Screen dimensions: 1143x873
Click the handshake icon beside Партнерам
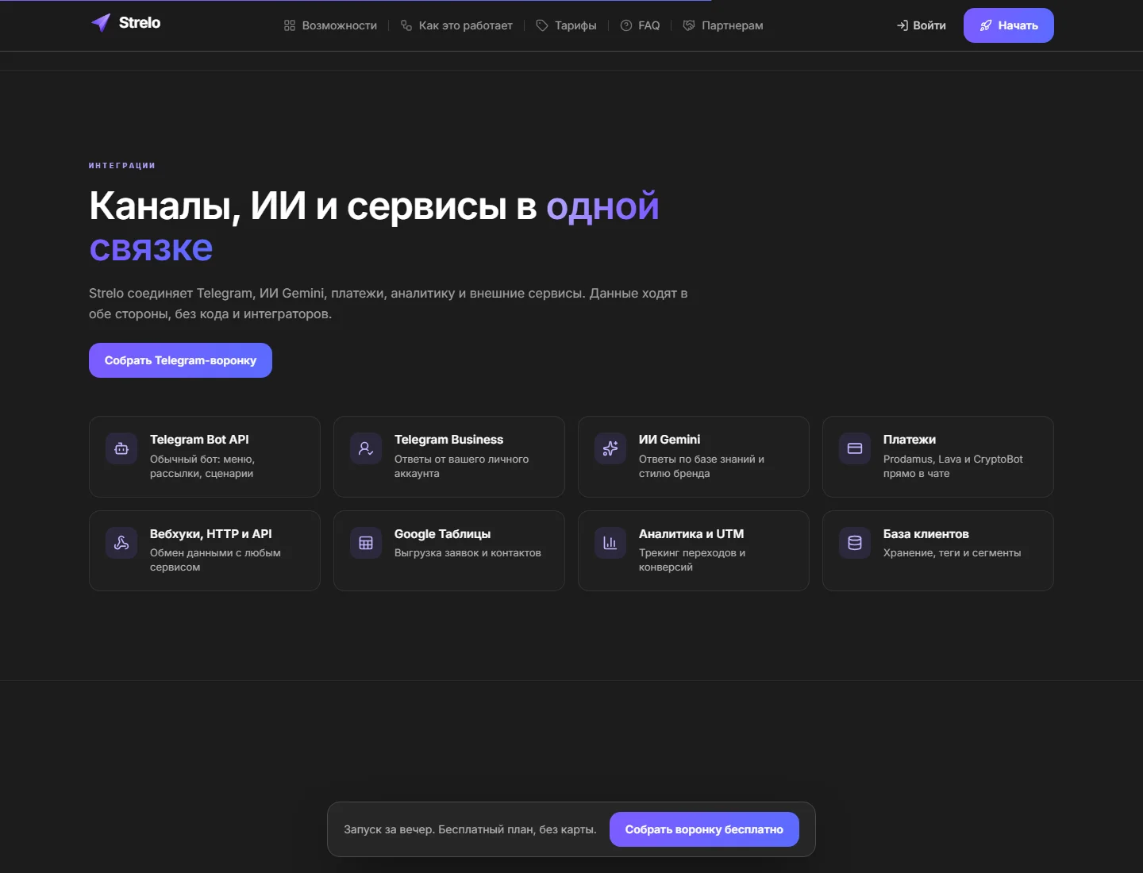(689, 25)
